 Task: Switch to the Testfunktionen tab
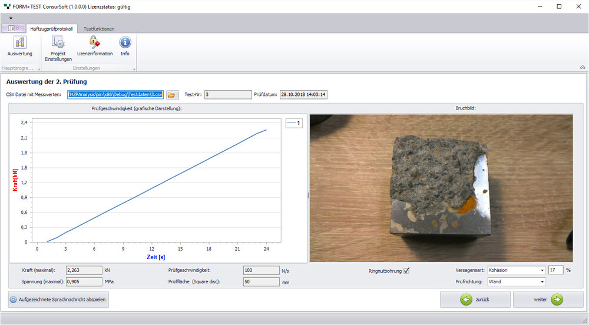pyautogui.click(x=99, y=28)
